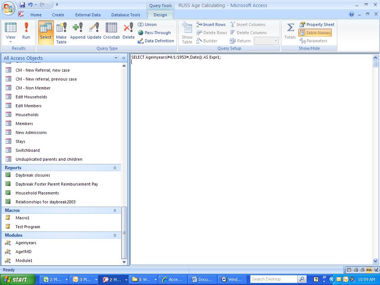Open All Access Objects category dropdown
The image size is (380, 285).
coord(116,58)
